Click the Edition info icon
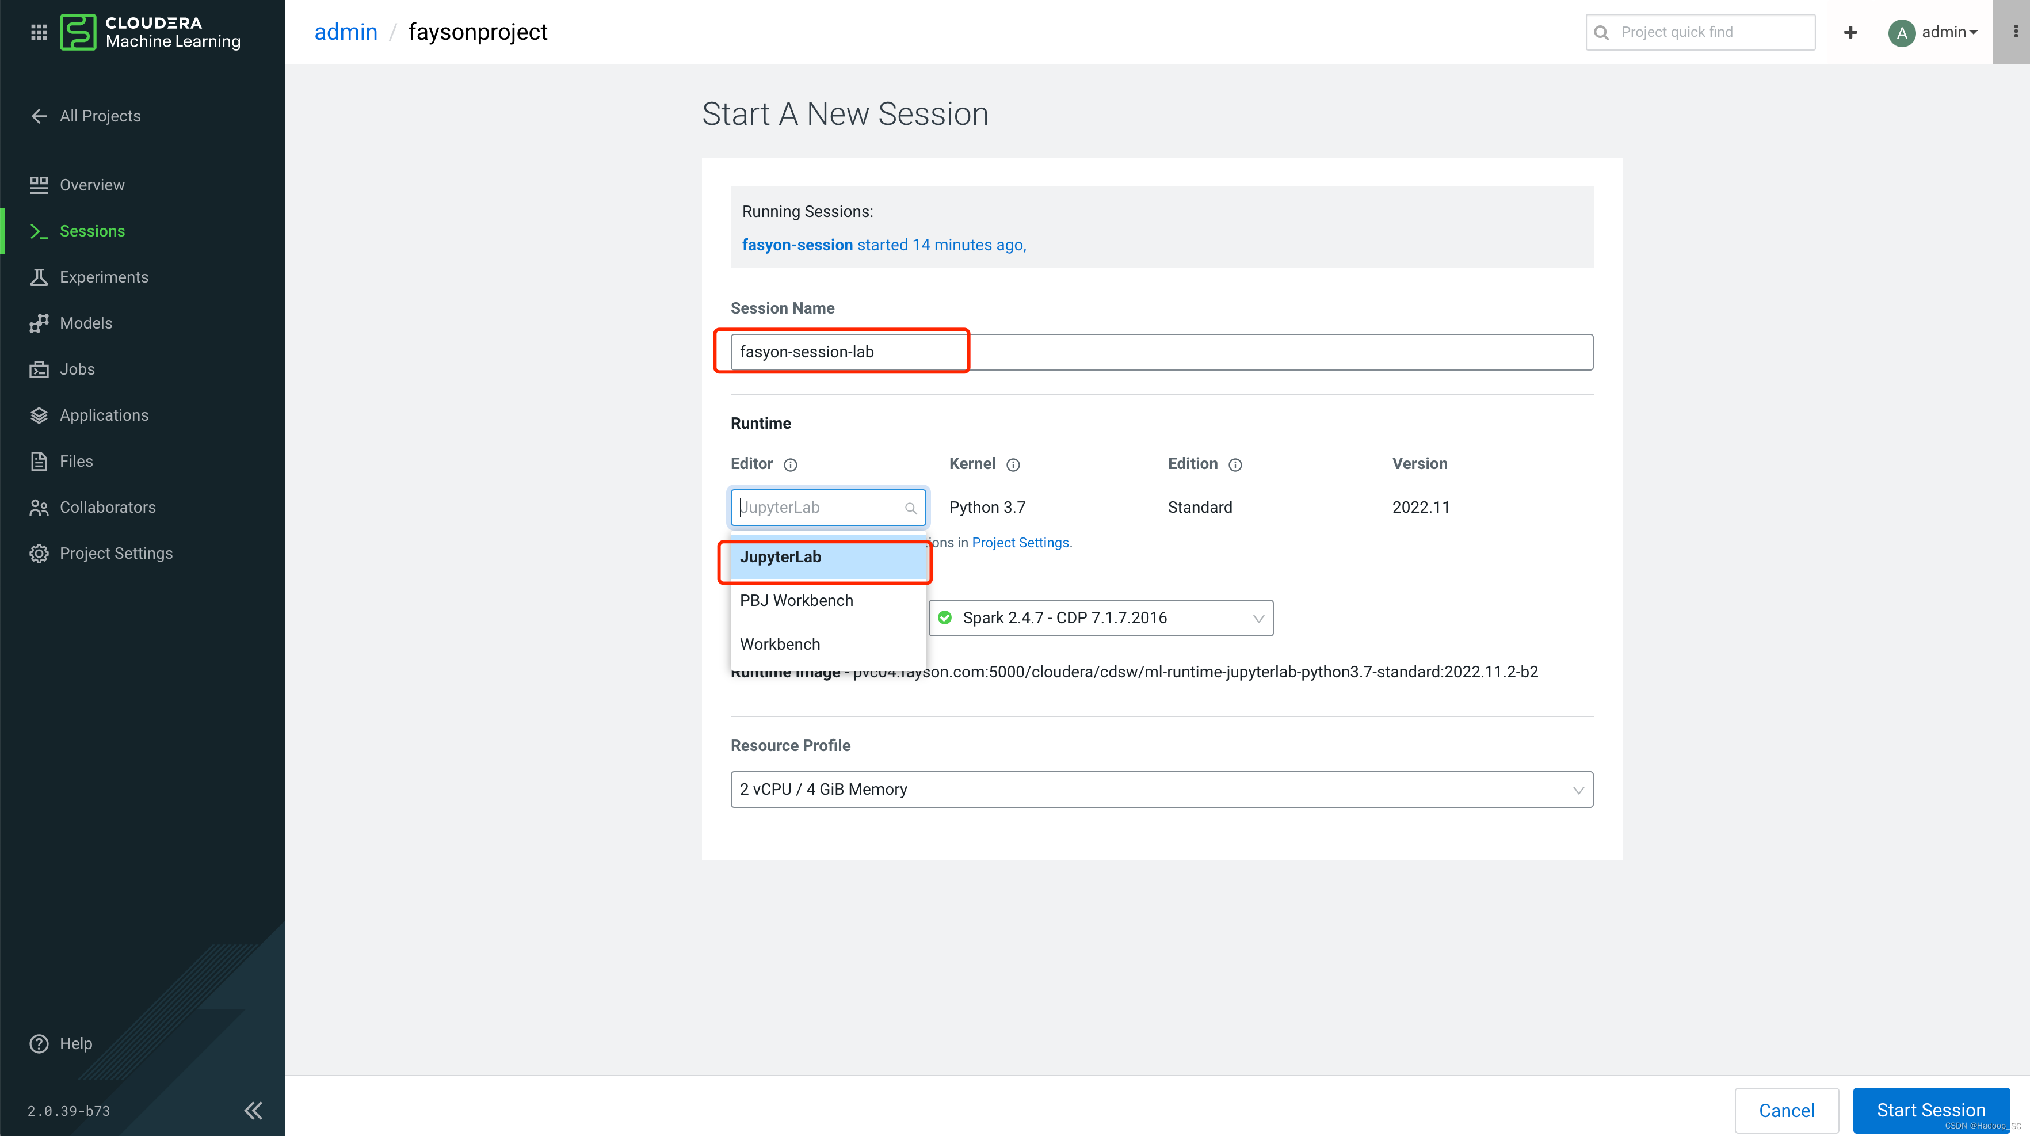Viewport: 2030px width, 1136px height. click(1235, 465)
